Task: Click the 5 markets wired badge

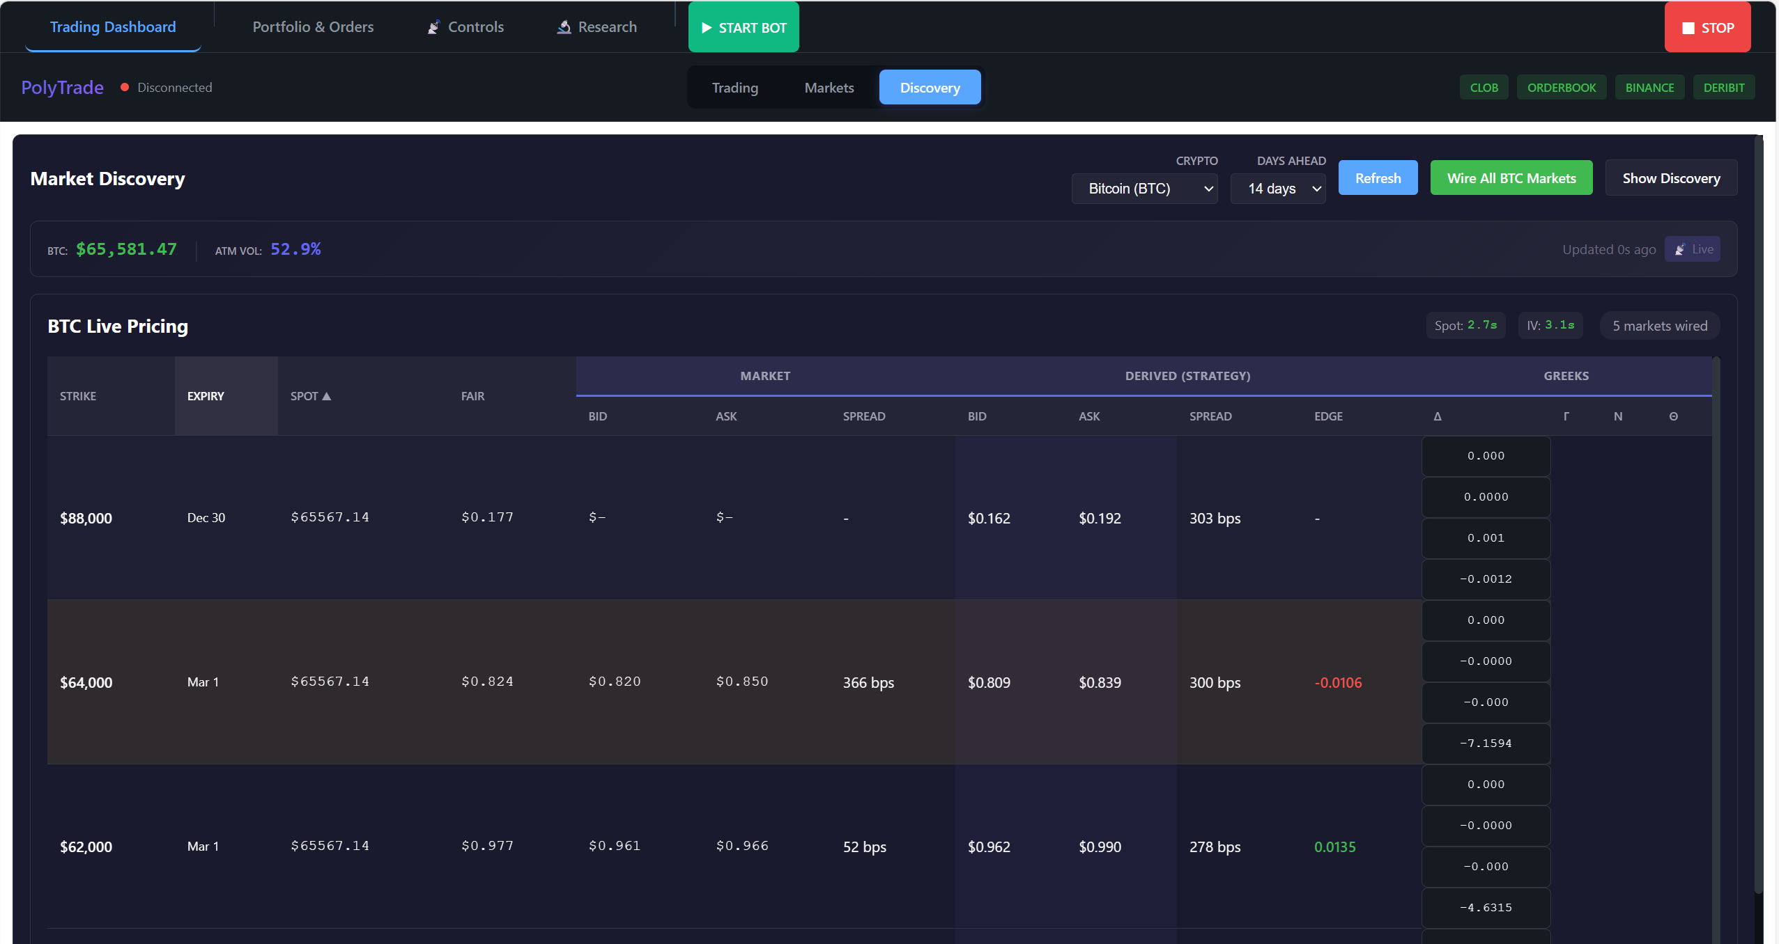Action: (x=1660, y=326)
